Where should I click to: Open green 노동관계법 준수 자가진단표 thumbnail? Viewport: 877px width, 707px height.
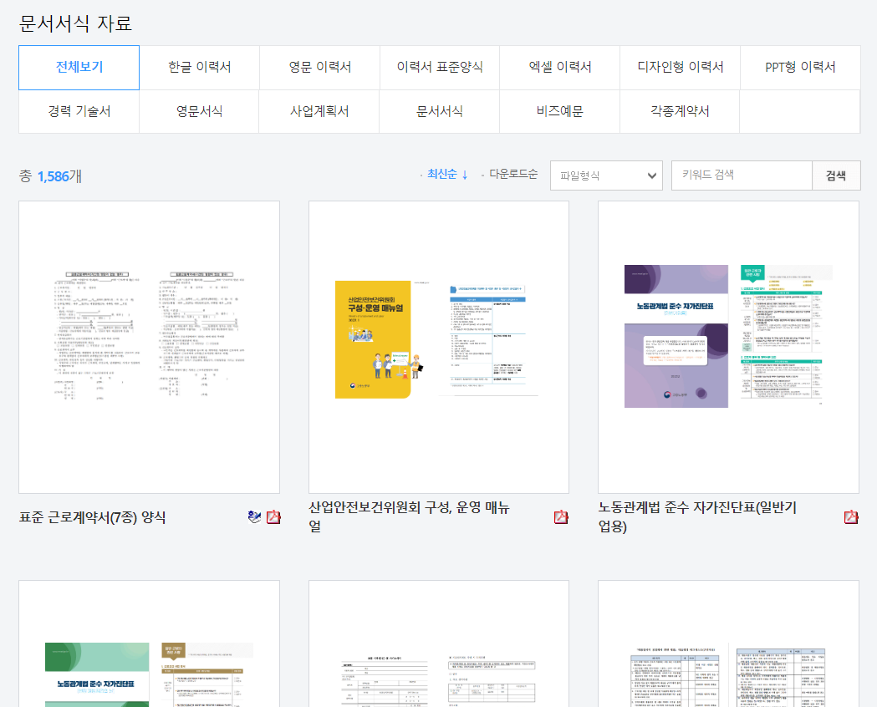pyautogui.click(x=150, y=643)
